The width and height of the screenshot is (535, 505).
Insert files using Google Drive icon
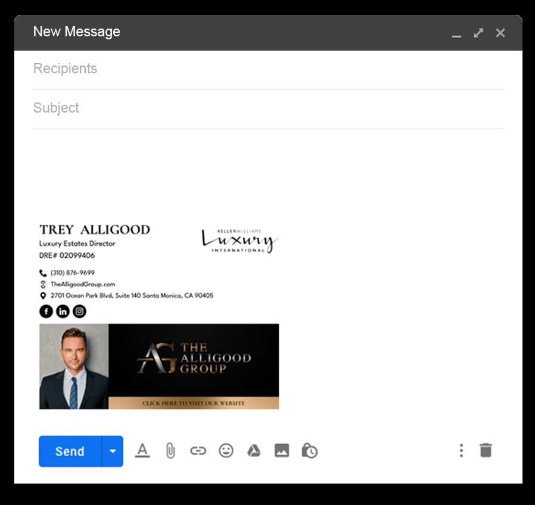click(x=254, y=451)
